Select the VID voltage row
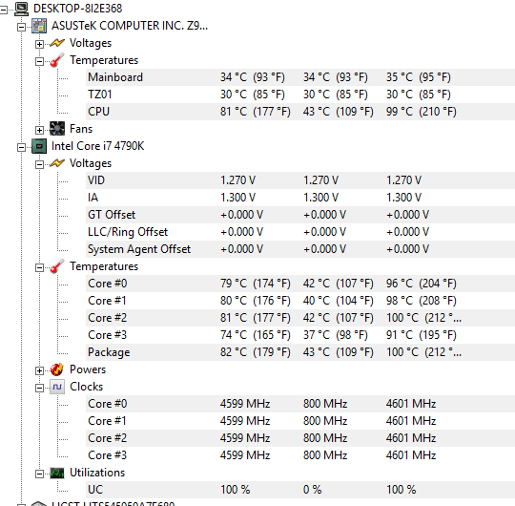 (x=300, y=180)
